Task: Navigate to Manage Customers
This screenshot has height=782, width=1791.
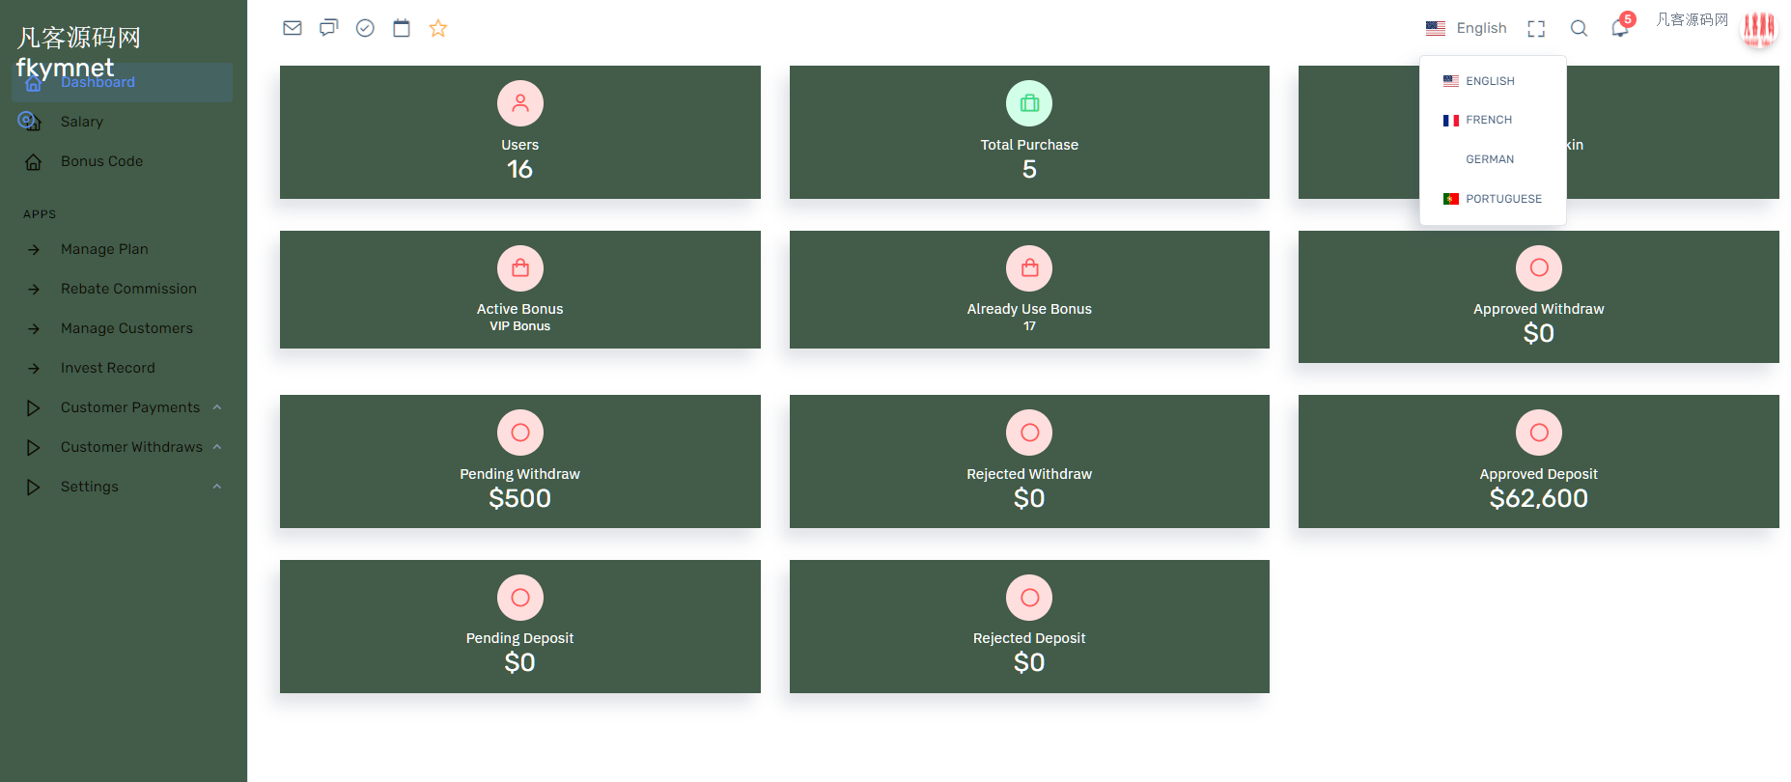Action: pos(126,328)
